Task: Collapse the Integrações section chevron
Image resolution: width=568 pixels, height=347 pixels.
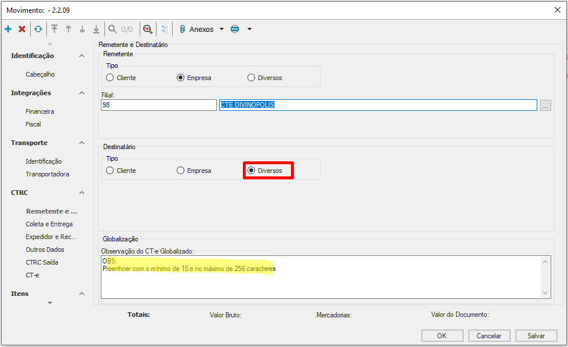Action: pos(82,93)
